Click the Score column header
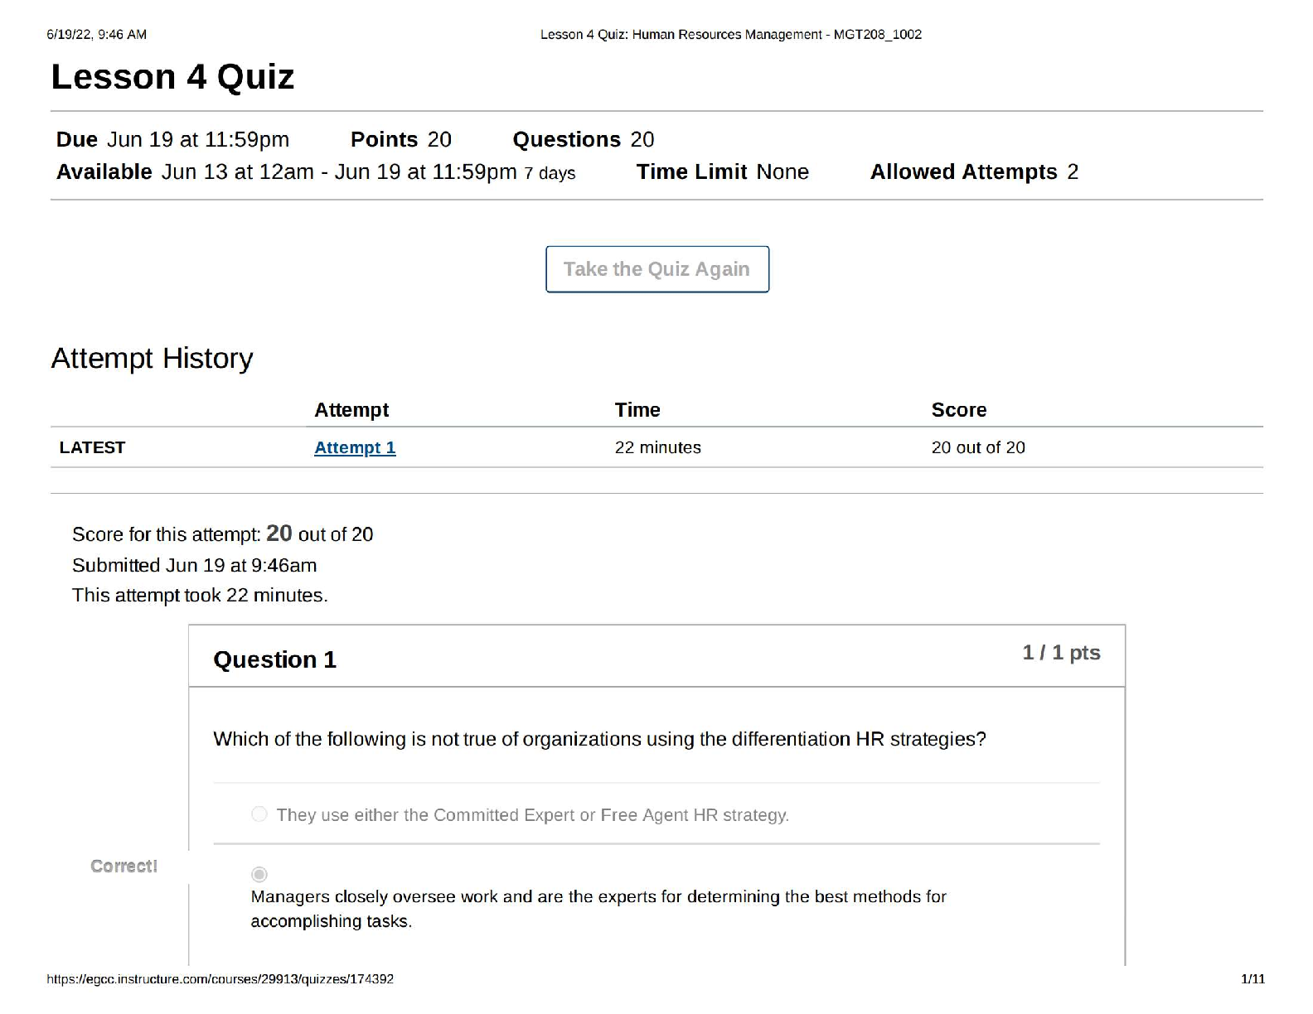Image resolution: width=1313 pixels, height=1014 pixels. pyautogui.click(x=959, y=410)
